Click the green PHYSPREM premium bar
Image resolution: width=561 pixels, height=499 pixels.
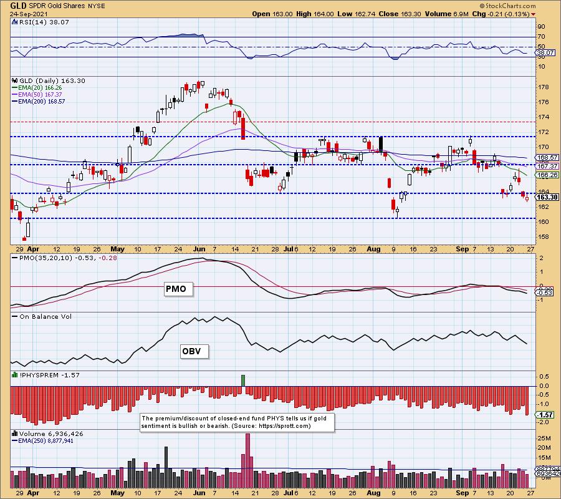pyautogui.click(x=243, y=380)
